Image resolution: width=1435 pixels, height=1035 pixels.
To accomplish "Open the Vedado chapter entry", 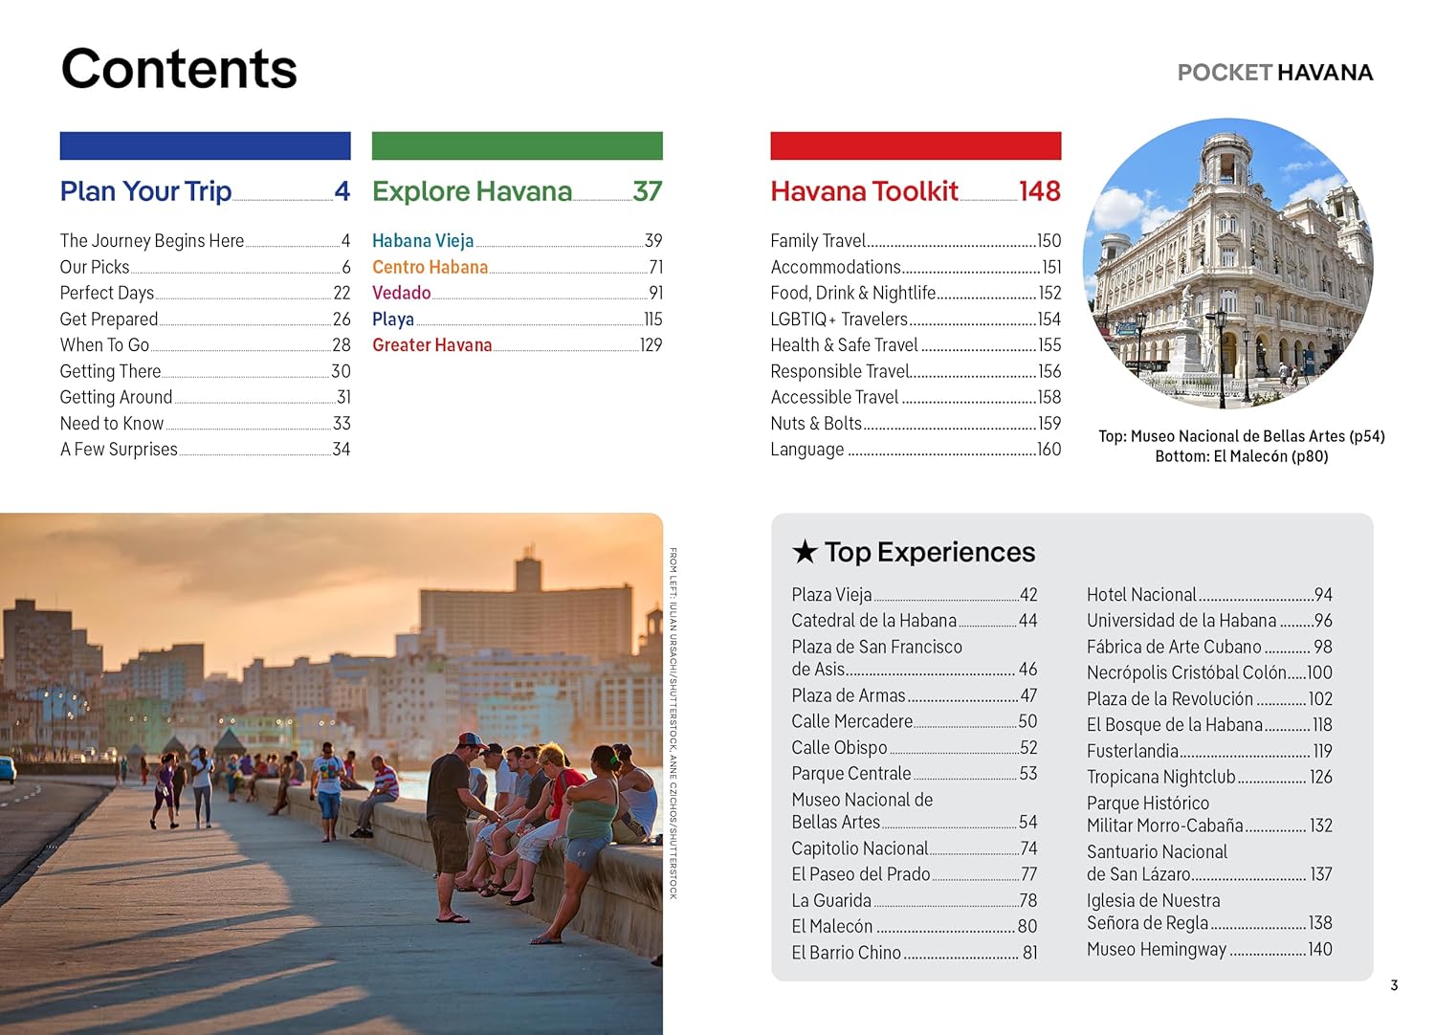I will point(403,293).
